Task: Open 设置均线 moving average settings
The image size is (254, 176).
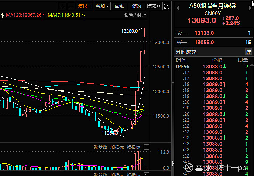Action: coord(135,15)
